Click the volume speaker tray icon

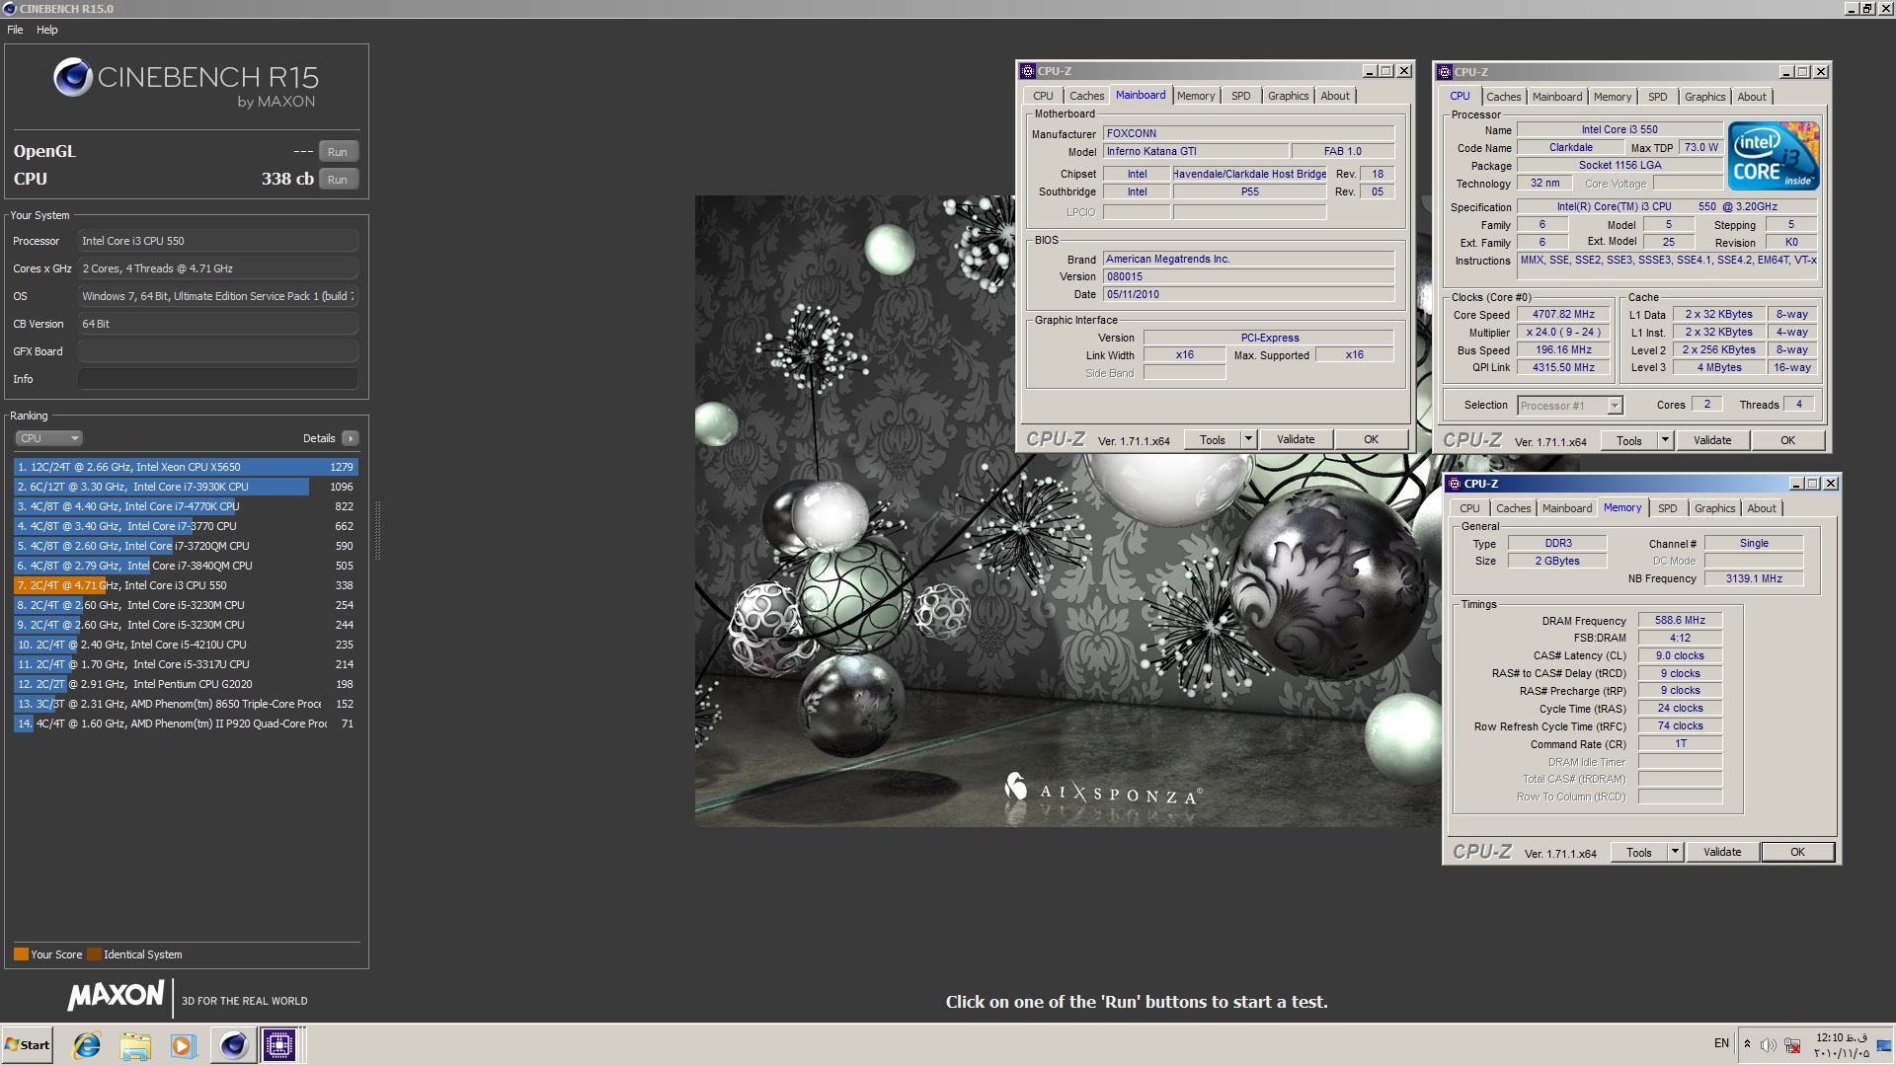click(x=1769, y=1044)
